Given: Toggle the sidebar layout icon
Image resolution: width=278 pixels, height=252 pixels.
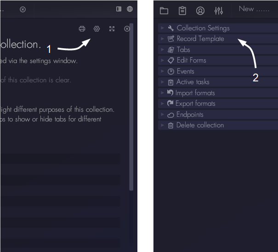Looking at the screenshot, I should point(119,9).
